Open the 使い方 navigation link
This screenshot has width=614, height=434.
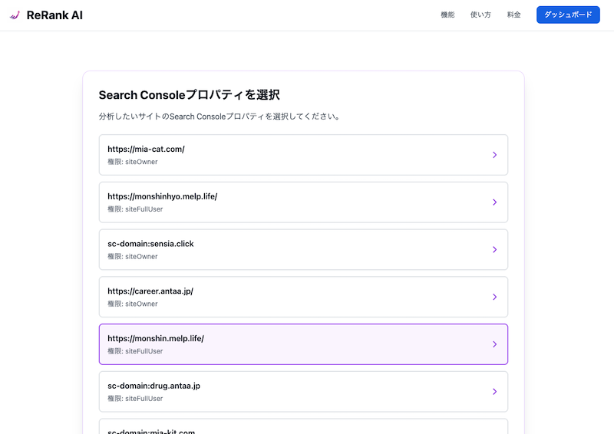480,15
